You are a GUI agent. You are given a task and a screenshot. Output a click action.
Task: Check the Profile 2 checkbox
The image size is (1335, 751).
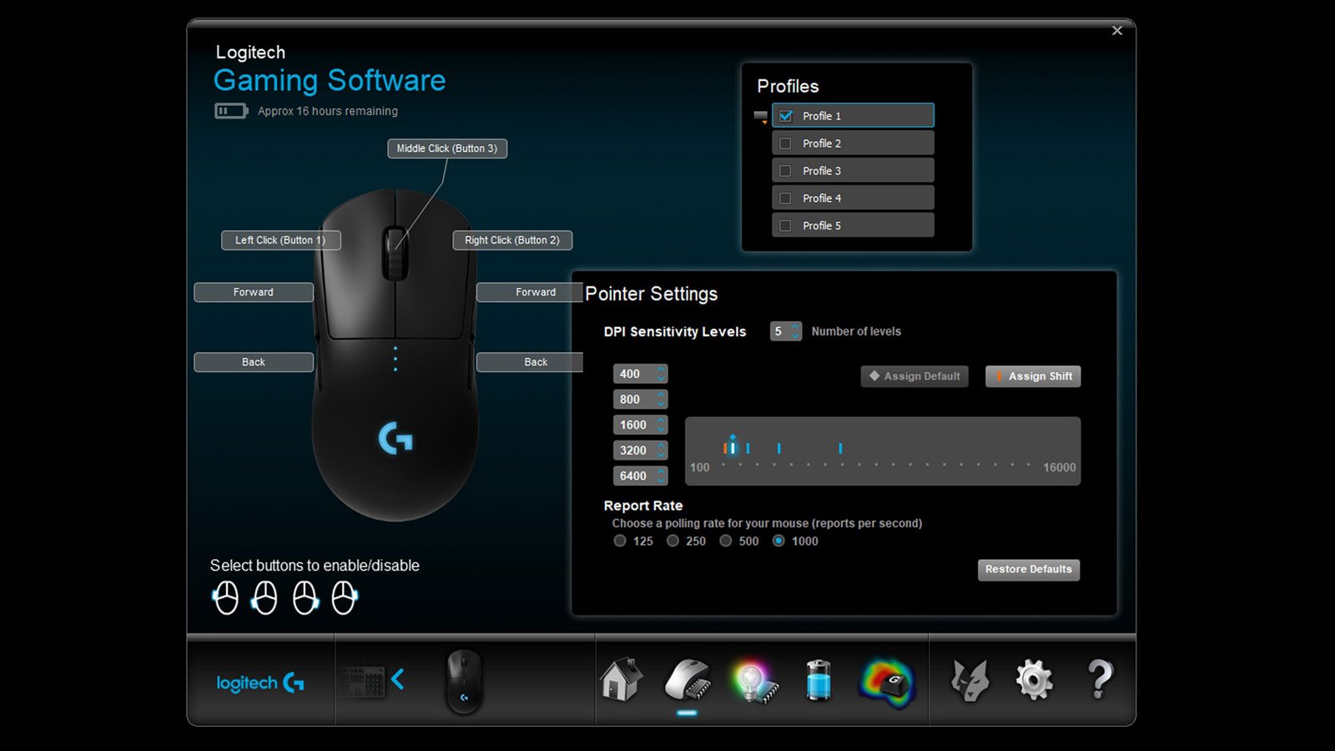(785, 144)
